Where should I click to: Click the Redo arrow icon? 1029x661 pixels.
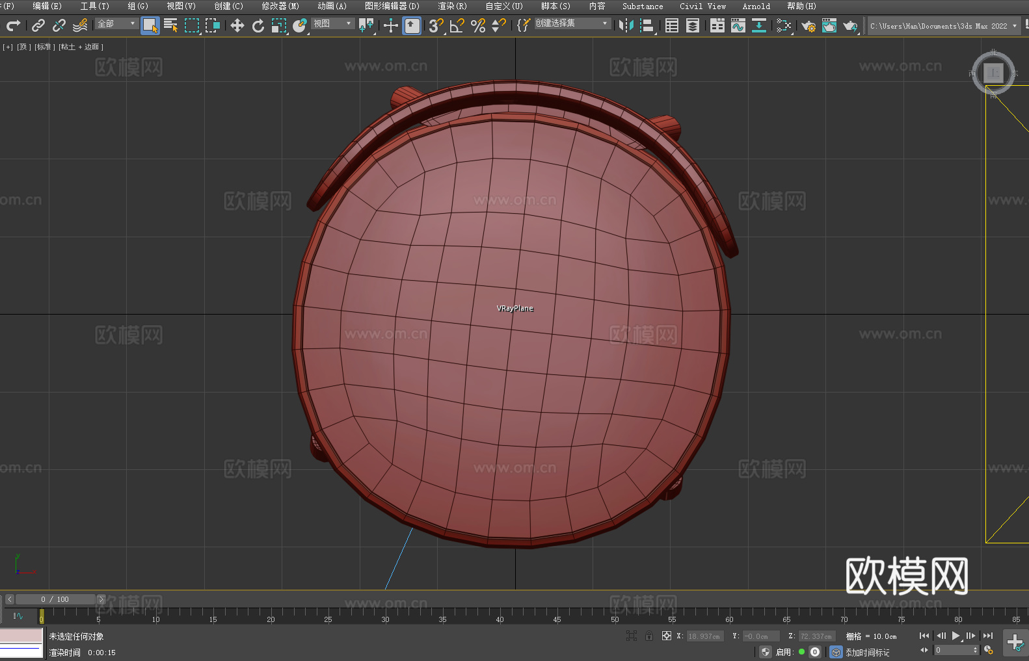click(x=13, y=25)
